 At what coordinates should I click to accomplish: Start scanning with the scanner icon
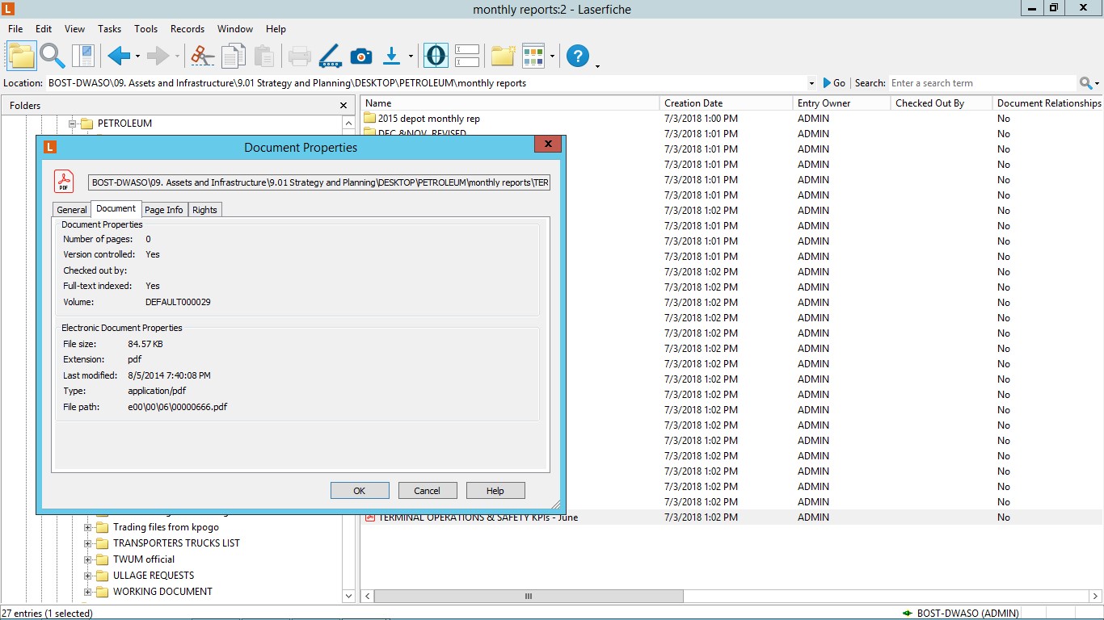click(330, 56)
